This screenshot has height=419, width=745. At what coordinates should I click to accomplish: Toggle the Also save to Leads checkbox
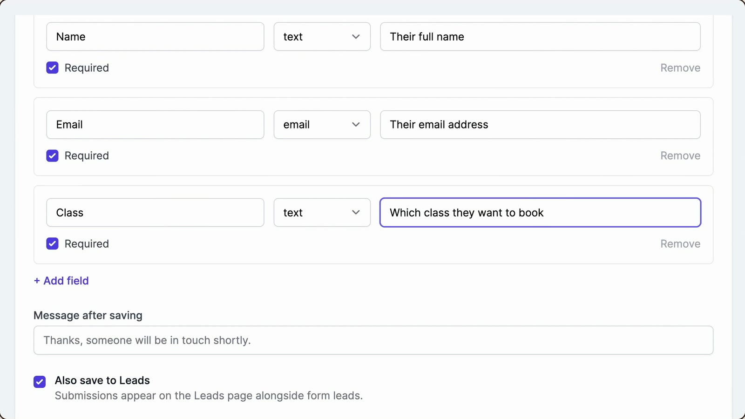coord(40,382)
